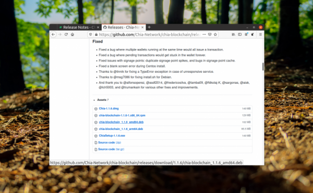Click the package icon beside amd64.deb
This screenshot has width=313, height=193.
click(x=96, y=122)
